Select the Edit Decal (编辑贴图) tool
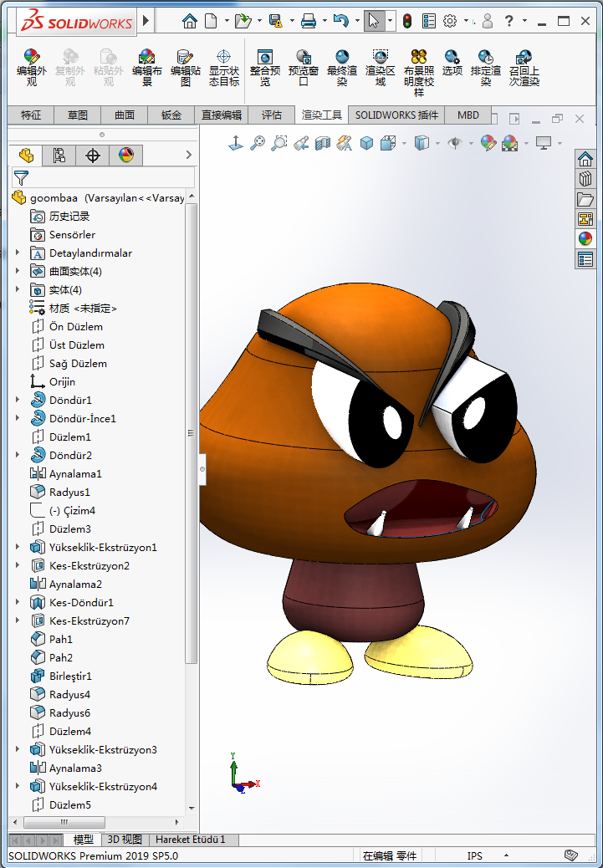Viewport: 603px width, 868px height. pos(185,68)
